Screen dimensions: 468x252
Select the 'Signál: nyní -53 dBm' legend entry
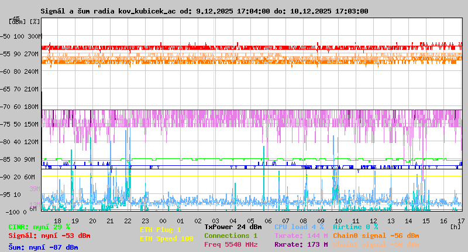tap(49, 236)
